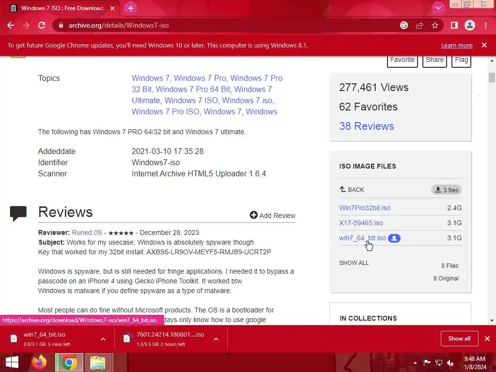The width and height of the screenshot is (496, 372).
Task: View site information via the lock icon
Action: pos(61,25)
